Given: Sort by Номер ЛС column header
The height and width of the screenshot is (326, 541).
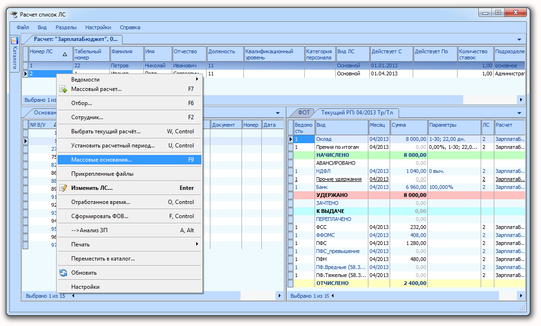Looking at the screenshot, I should click(51, 54).
